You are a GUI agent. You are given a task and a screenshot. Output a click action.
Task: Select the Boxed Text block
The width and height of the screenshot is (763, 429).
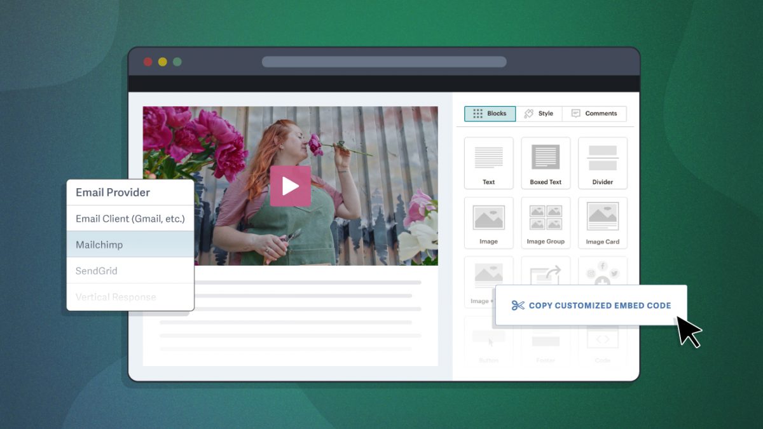coord(546,163)
